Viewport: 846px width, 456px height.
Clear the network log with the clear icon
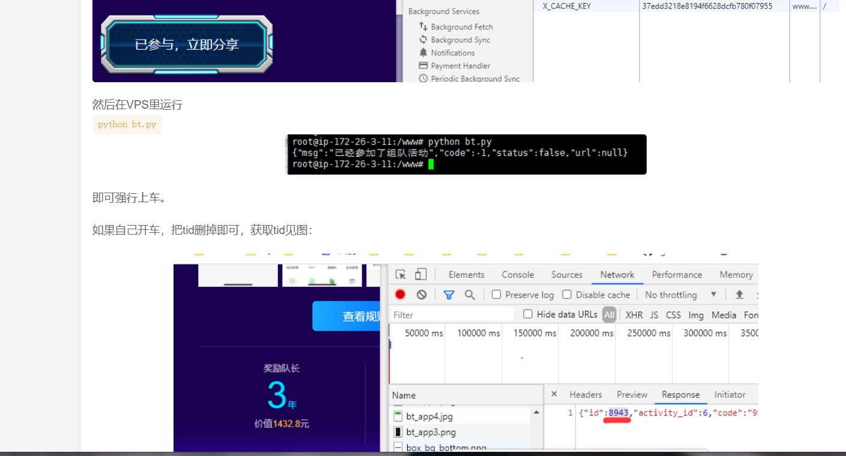coord(421,295)
